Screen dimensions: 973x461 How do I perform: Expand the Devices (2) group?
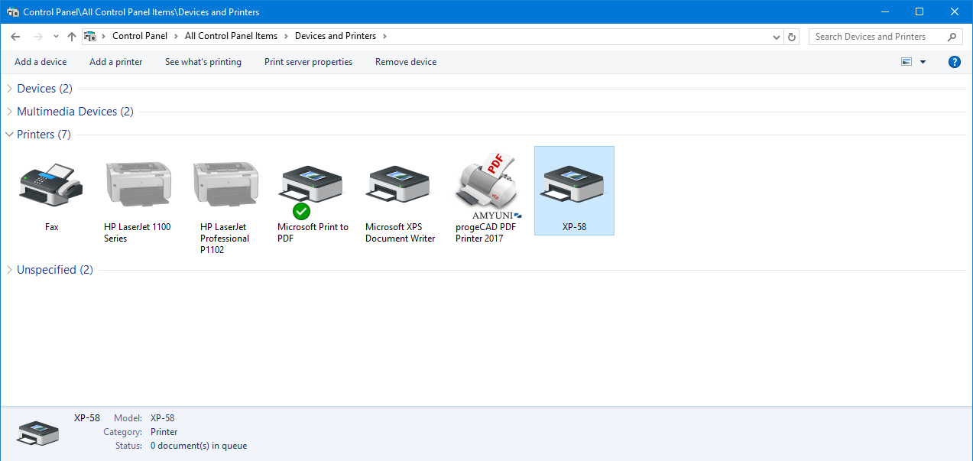point(9,89)
